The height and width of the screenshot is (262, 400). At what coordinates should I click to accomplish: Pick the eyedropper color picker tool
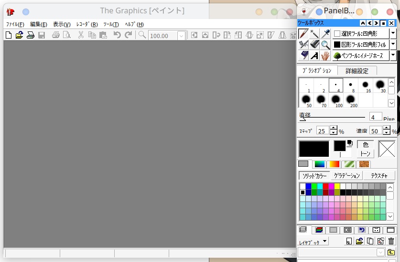325,33
